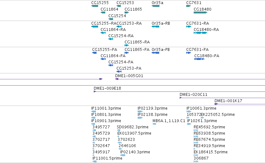Click the CG11864 gene label
265x163 pixels.
(109, 9)
